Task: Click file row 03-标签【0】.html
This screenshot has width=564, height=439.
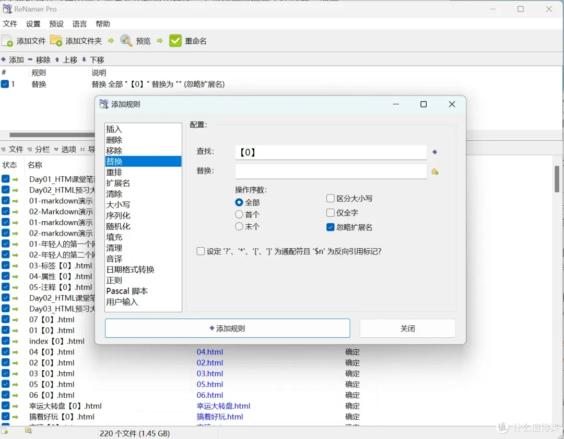Action: [61, 265]
